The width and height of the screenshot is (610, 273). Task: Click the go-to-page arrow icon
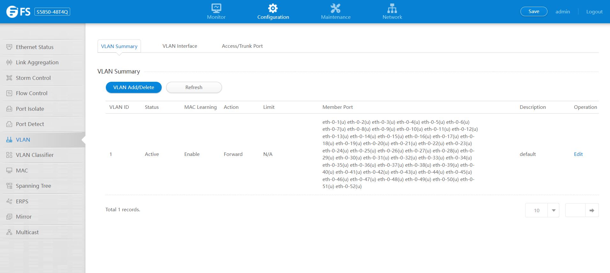pos(592,210)
